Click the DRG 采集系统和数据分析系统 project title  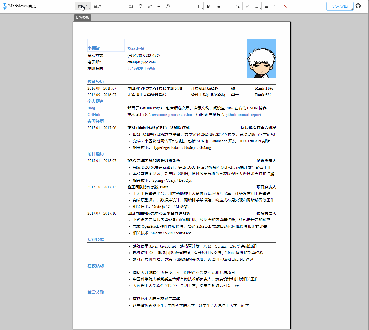point(154,161)
